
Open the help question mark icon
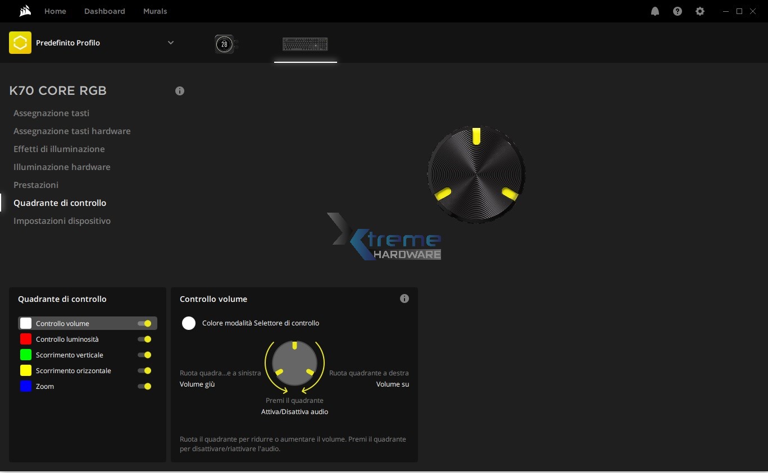(678, 11)
